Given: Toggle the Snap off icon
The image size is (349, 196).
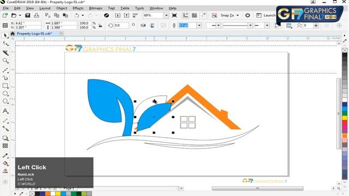Looking at the screenshot, I should 214,15.
